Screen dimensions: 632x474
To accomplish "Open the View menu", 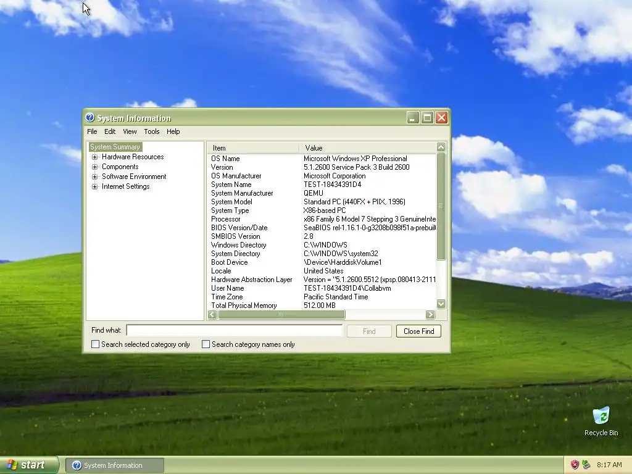I will pyautogui.click(x=130, y=131).
